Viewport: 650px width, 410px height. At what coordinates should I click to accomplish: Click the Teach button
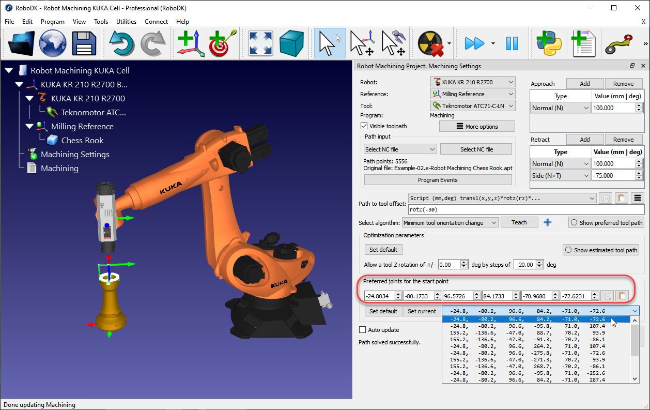pyautogui.click(x=519, y=222)
